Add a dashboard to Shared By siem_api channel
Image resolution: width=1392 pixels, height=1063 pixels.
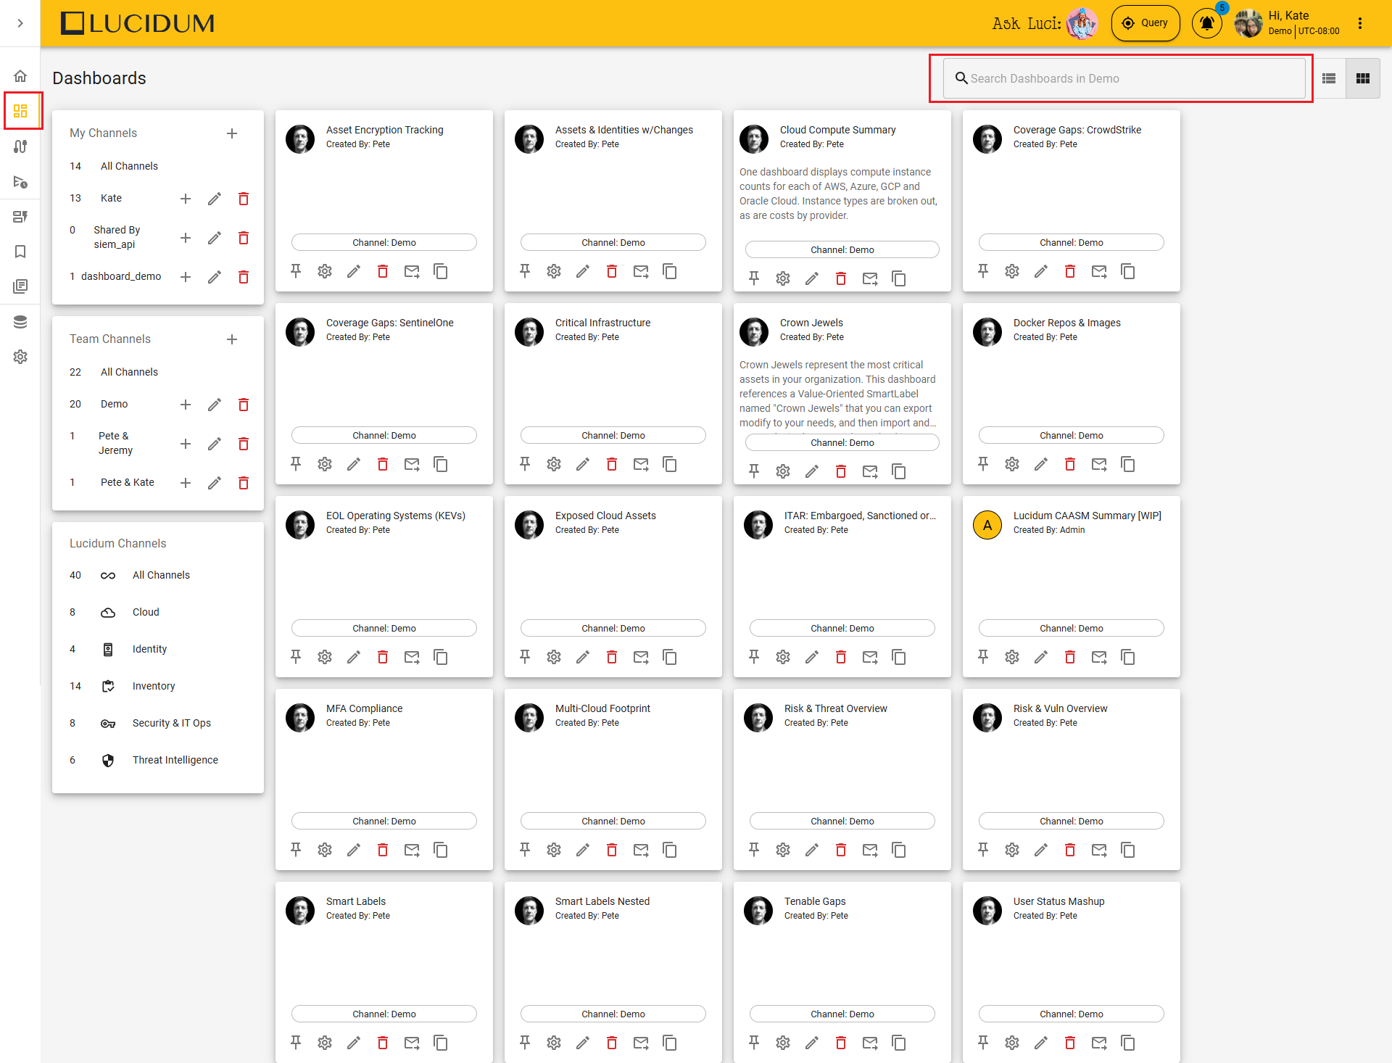point(186,238)
